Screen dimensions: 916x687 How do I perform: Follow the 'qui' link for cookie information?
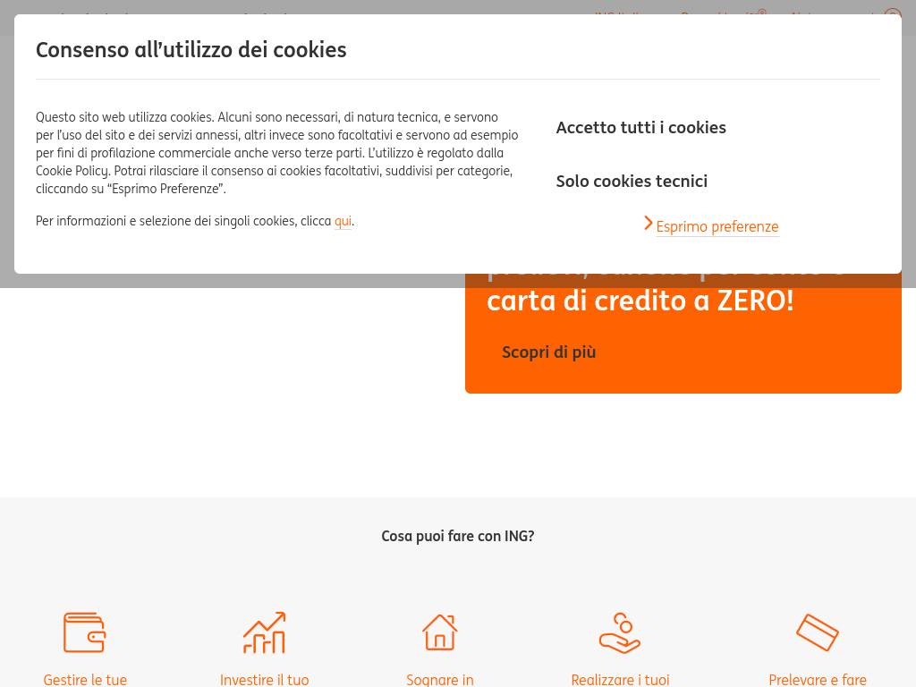pos(343,221)
